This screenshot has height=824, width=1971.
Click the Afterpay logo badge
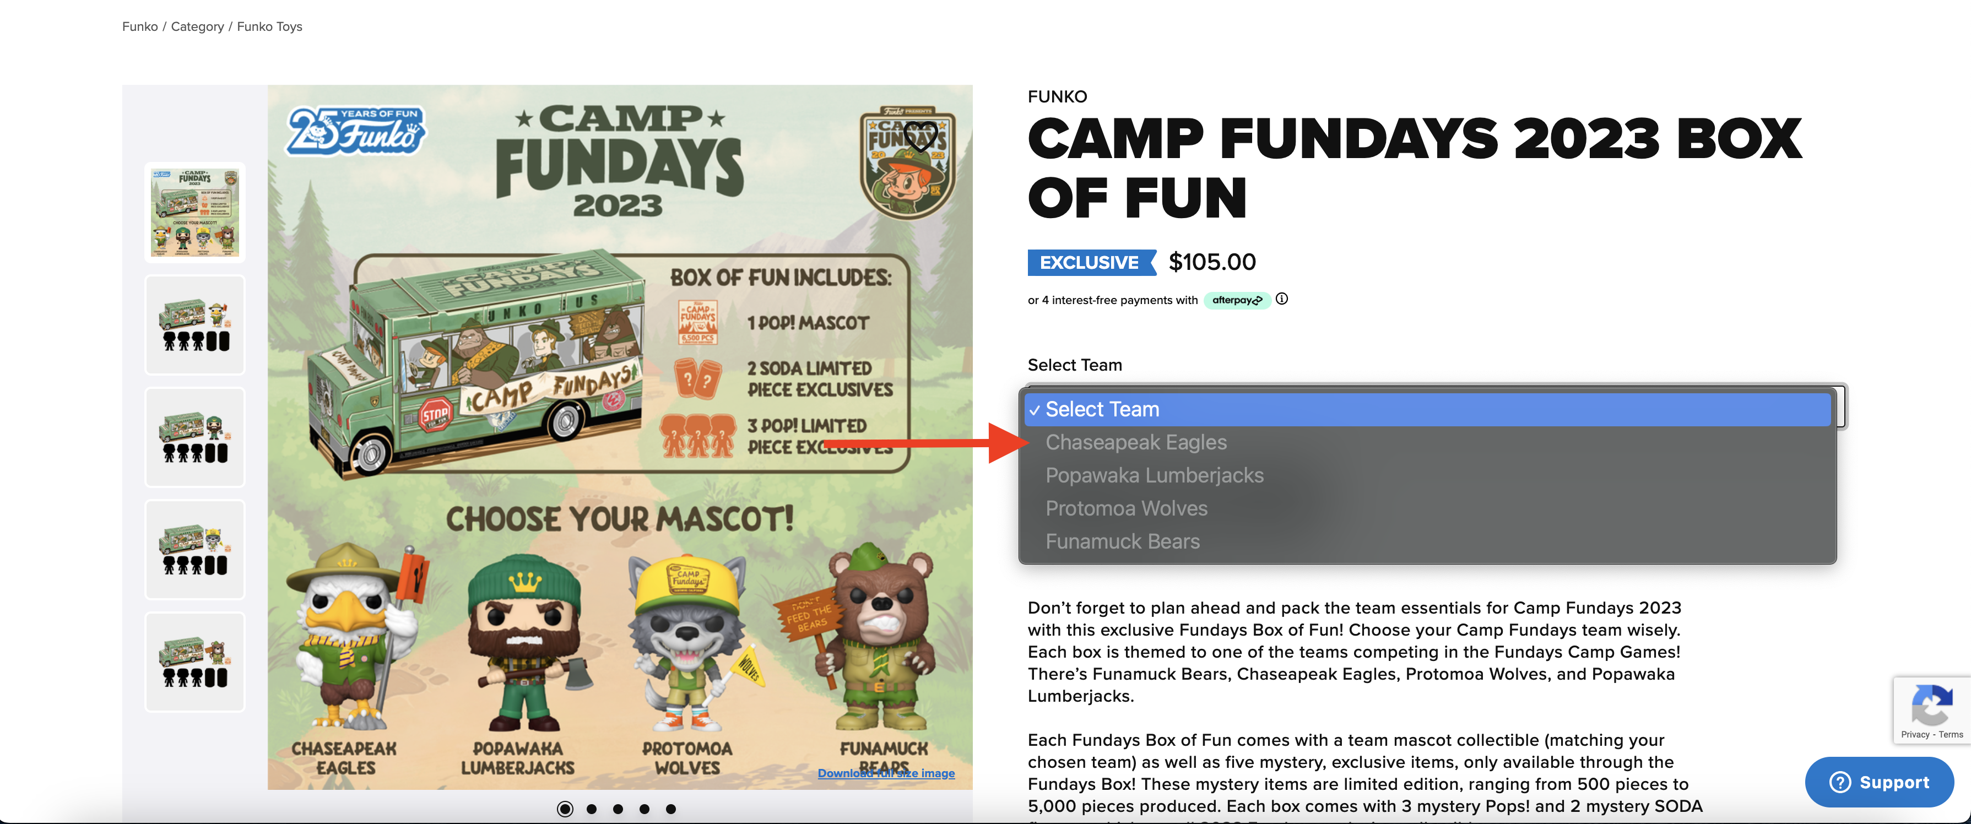click(x=1237, y=300)
